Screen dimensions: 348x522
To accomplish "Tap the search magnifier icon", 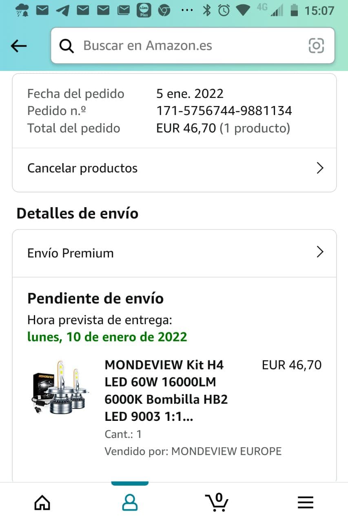I will (66, 46).
